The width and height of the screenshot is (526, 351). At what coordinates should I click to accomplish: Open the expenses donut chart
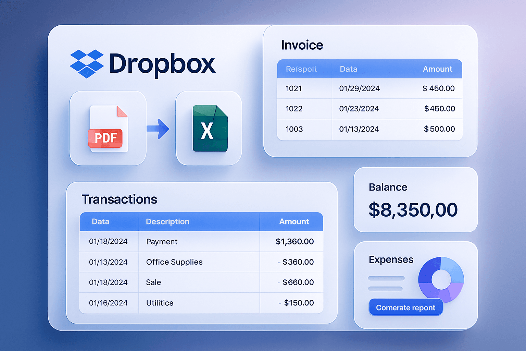coord(441,279)
